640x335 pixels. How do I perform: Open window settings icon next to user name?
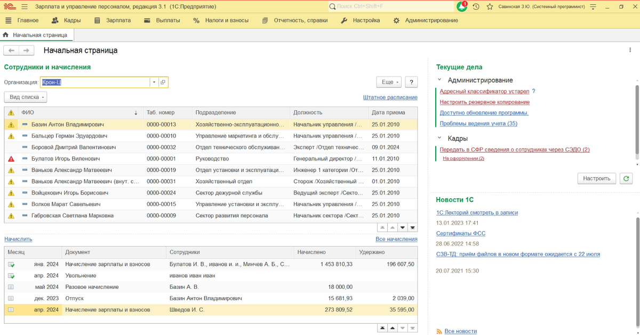pos(594,6)
